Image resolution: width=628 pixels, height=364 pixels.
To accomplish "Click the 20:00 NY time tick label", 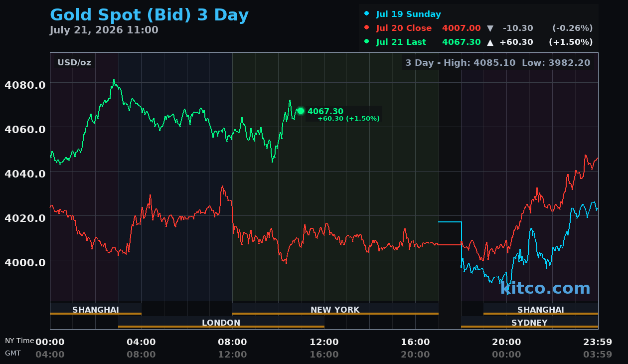I will pyautogui.click(x=506, y=342).
